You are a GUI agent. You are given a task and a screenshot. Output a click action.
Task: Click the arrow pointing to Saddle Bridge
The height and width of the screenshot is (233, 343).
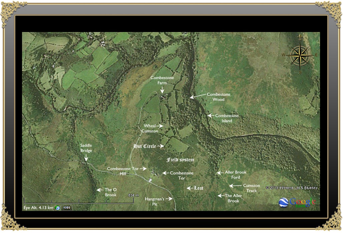[86, 158]
